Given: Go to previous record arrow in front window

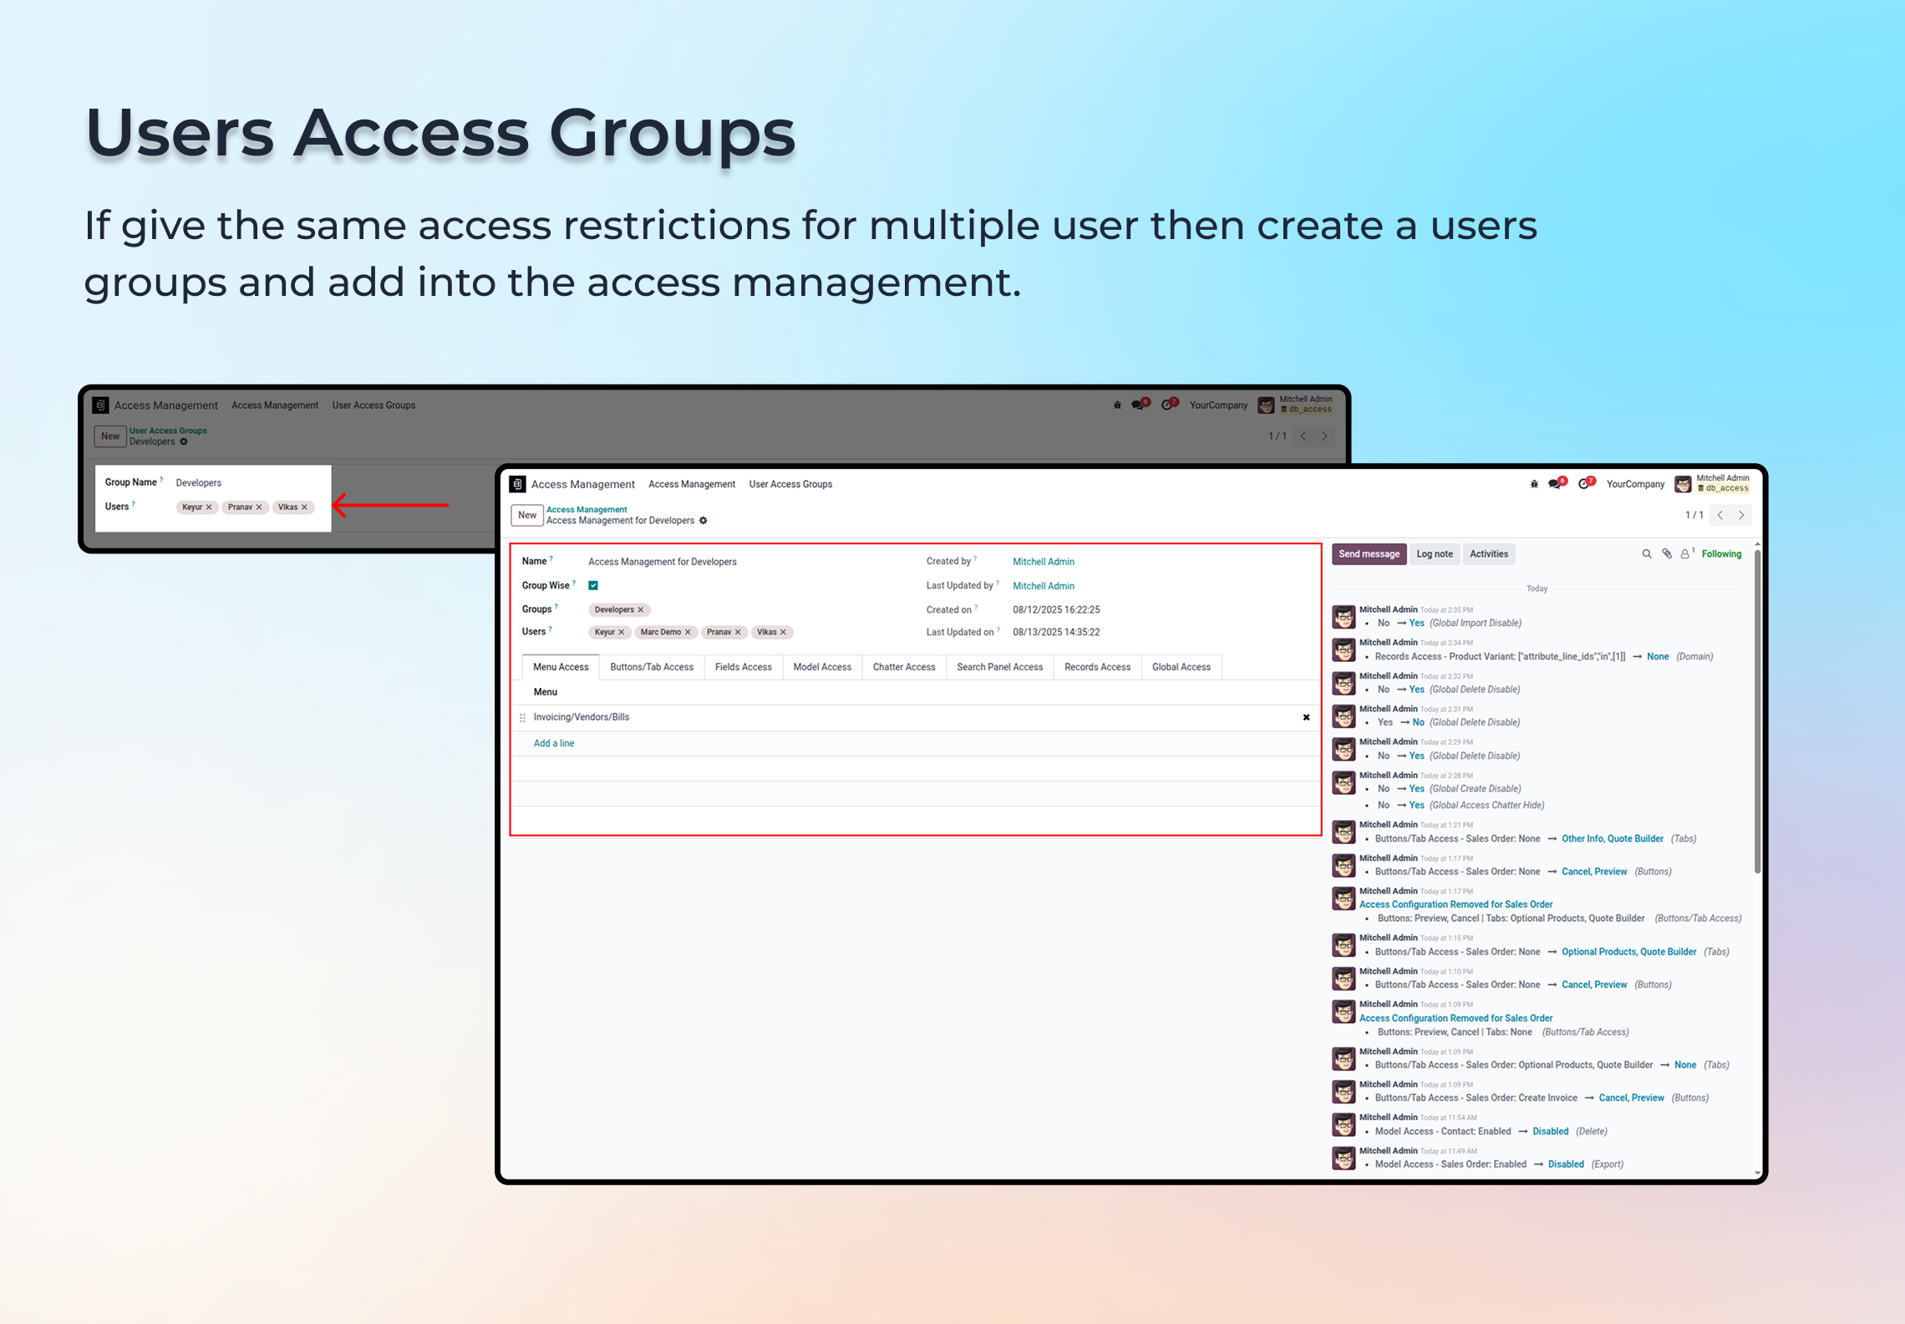Looking at the screenshot, I should (1720, 516).
